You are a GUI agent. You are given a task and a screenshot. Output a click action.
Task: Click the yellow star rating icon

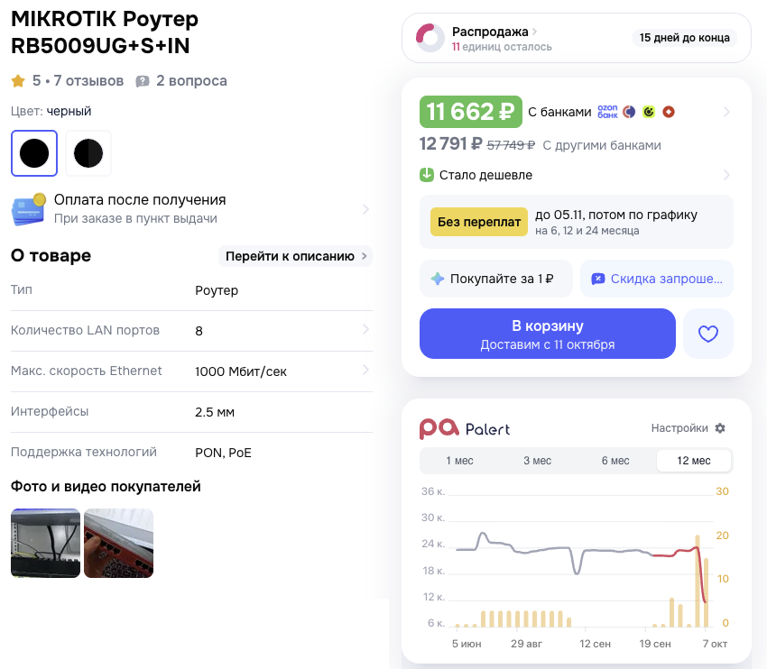pos(18,80)
